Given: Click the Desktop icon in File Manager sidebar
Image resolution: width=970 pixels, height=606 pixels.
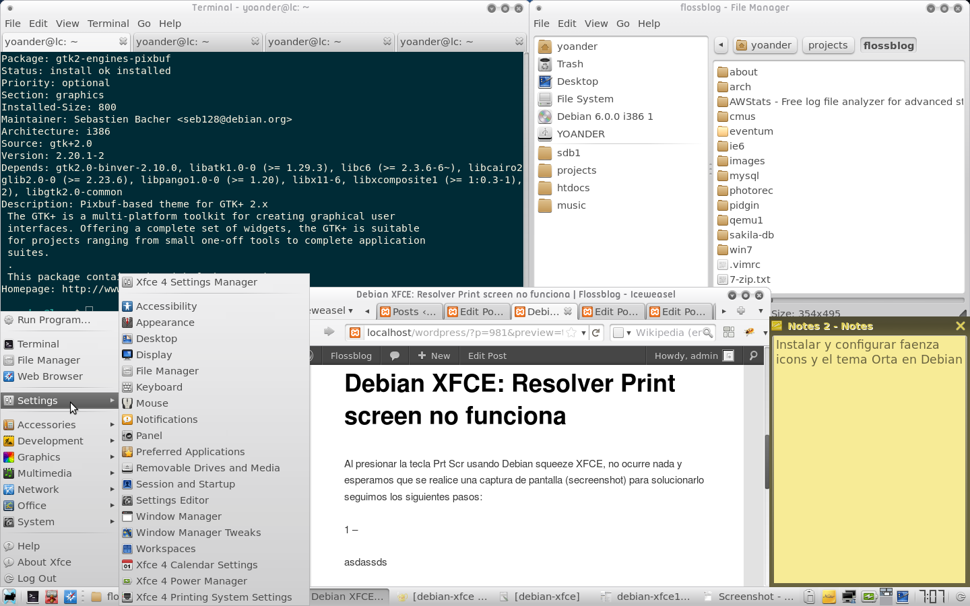Looking at the screenshot, I should click(x=545, y=81).
